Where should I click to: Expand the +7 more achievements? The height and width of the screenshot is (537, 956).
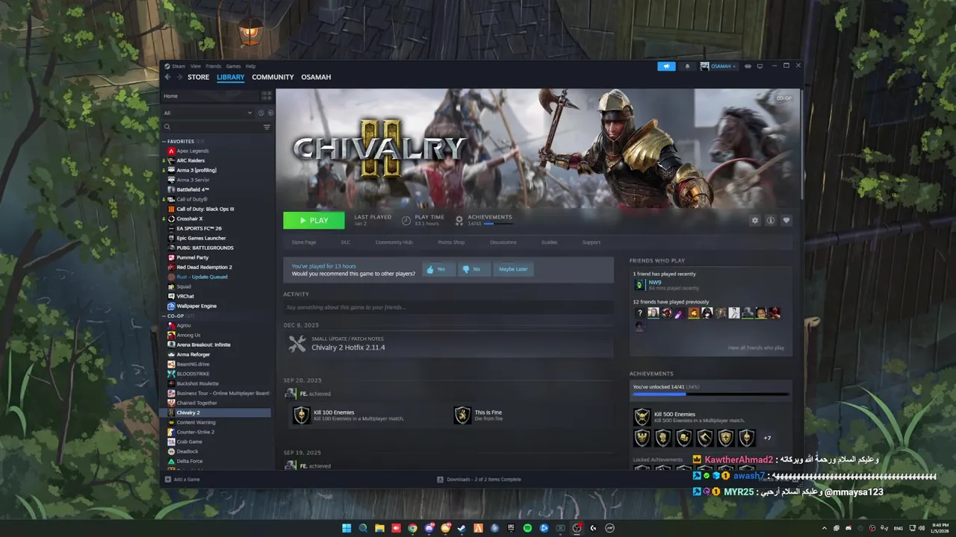(767, 438)
